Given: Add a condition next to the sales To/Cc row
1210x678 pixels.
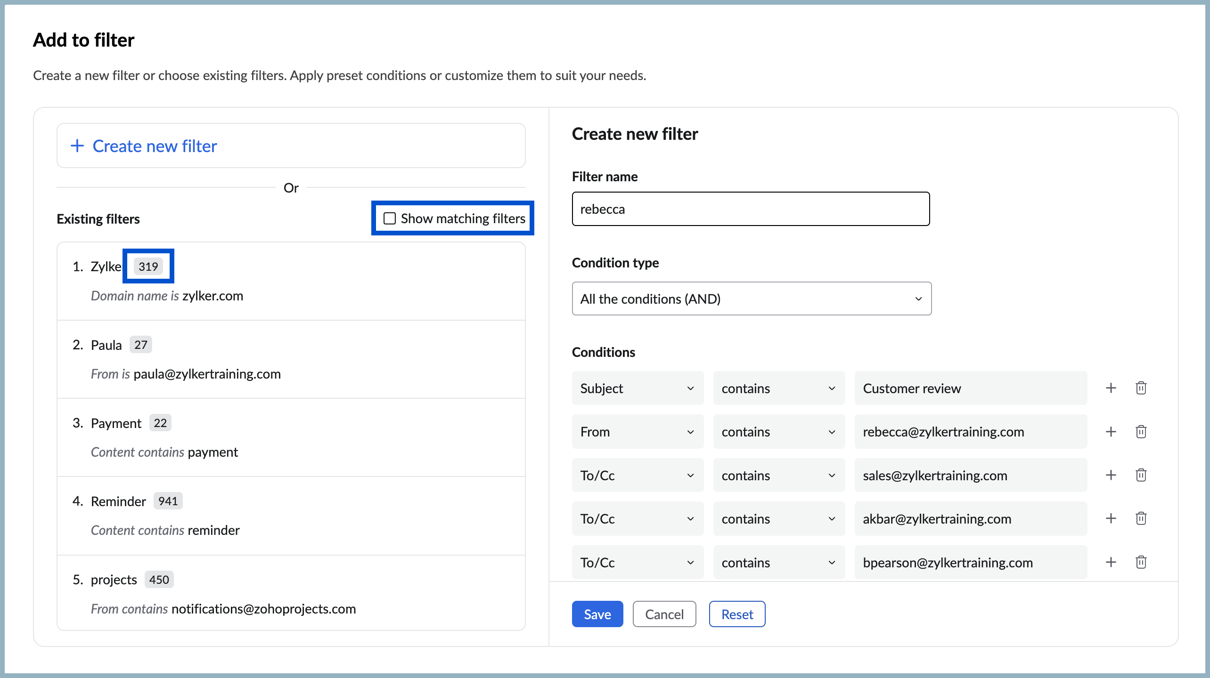Looking at the screenshot, I should pos(1111,475).
